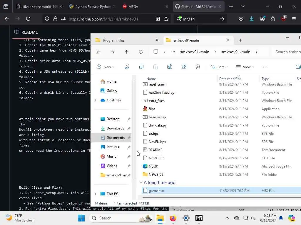This screenshot has height=225, width=301.
Task: Switch to the smknov91-main Explorer tab
Action: pyautogui.click(x=198, y=40)
